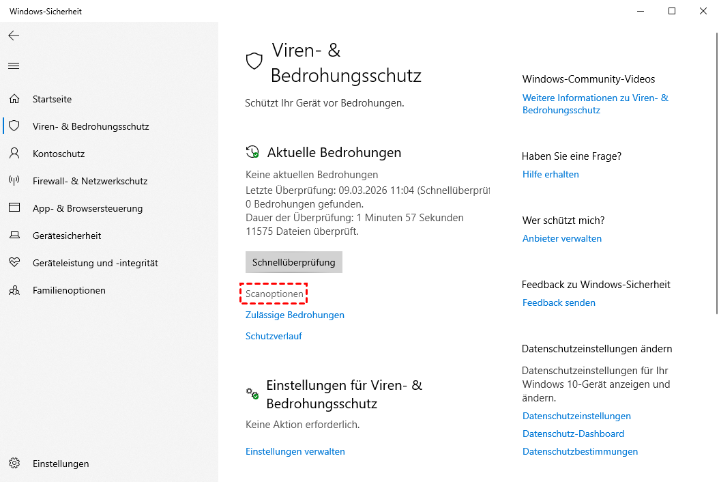Screen dimensions: 719x482
Task: Click Hilfe erhalten link
Action: tap(551, 174)
